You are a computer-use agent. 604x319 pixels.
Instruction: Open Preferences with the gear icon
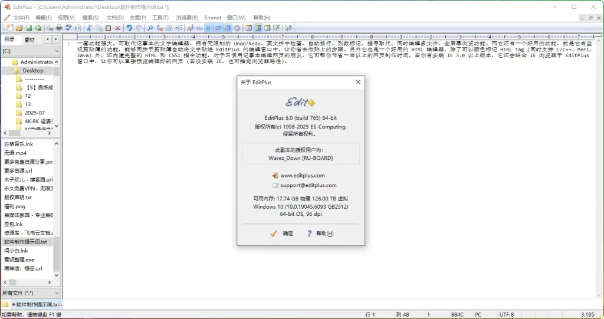[x=237, y=28]
